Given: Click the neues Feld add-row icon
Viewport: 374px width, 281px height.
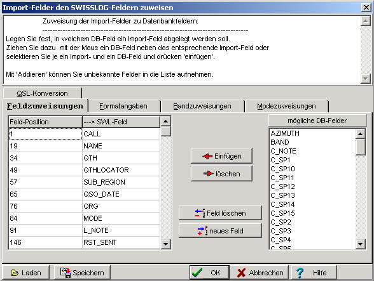Looking at the screenshot, I should click(202, 231).
